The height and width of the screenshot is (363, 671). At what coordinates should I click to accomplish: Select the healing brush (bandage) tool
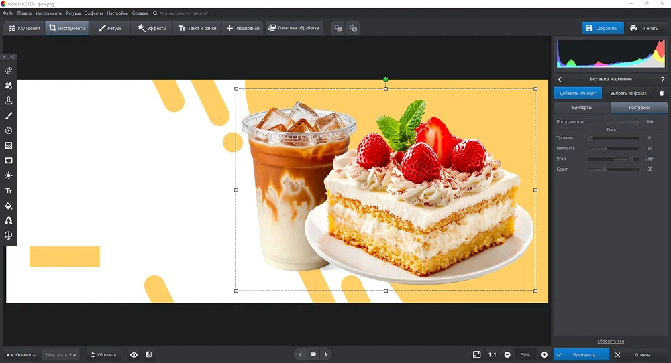(x=9, y=86)
